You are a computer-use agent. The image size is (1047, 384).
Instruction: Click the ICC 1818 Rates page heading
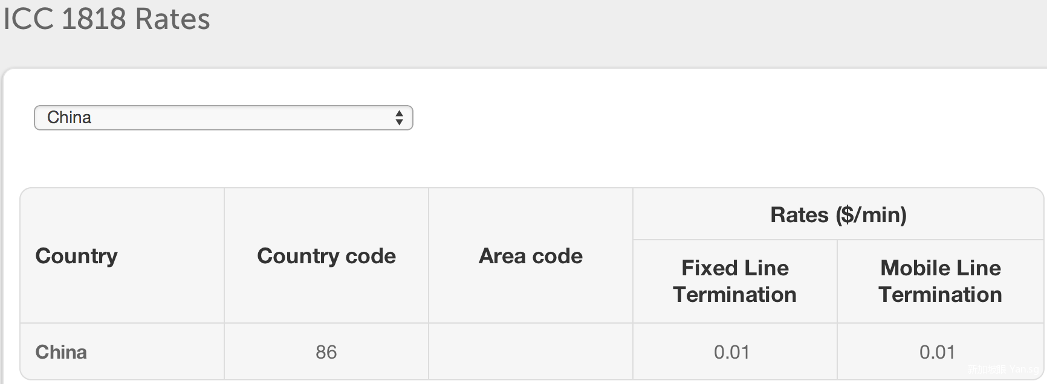107,19
